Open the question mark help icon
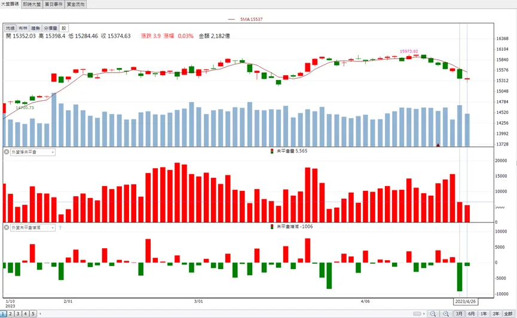The width and height of the screenshot is (517, 318). 60,227
